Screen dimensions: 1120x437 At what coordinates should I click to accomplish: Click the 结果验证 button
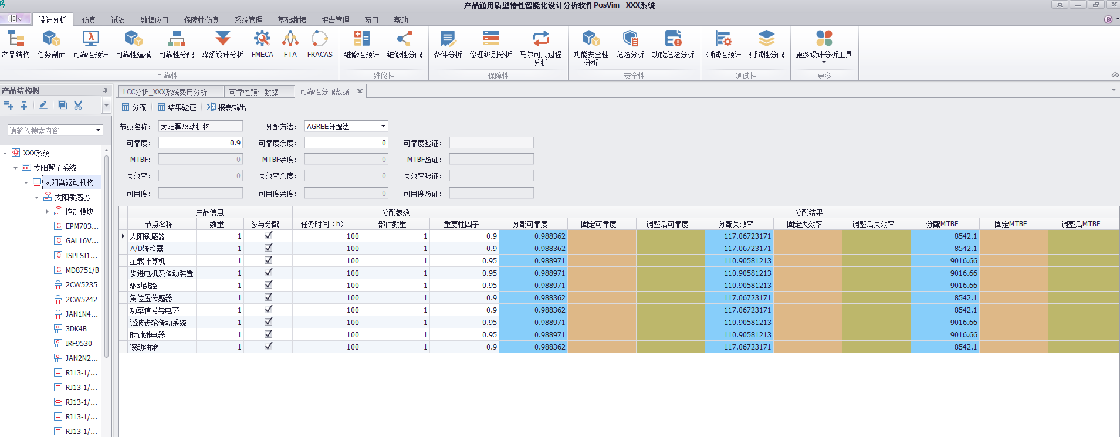pyautogui.click(x=177, y=107)
